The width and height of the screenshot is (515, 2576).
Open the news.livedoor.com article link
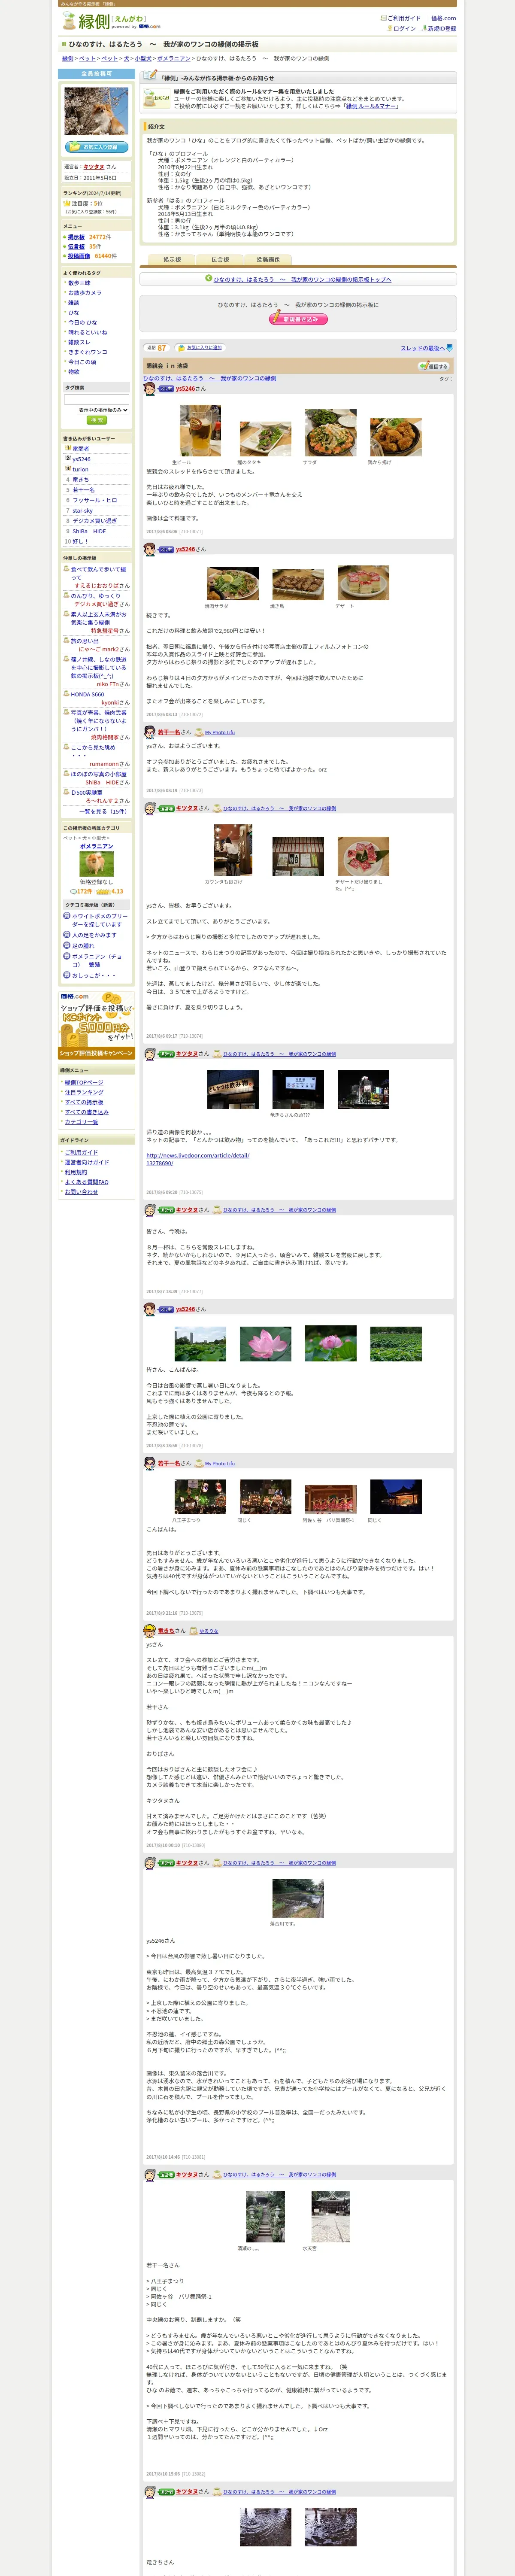pyautogui.click(x=197, y=1159)
